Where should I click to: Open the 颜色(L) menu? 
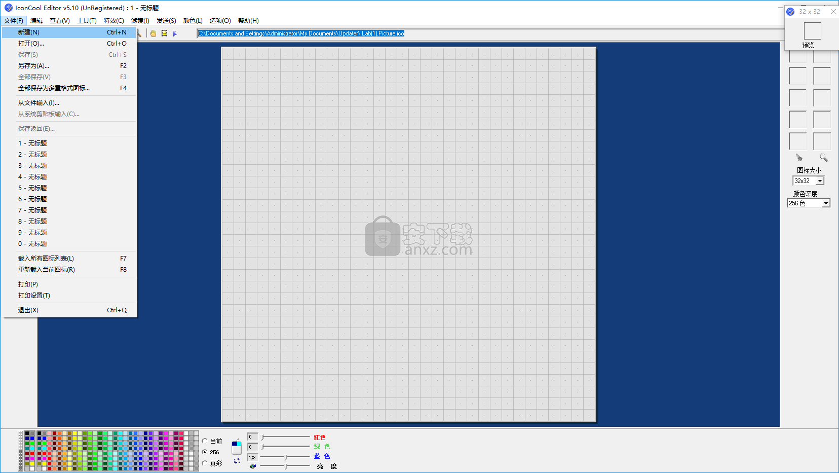(x=193, y=21)
